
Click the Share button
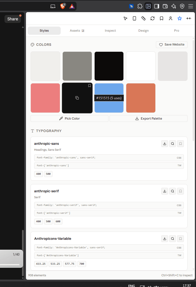coord(13,19)
